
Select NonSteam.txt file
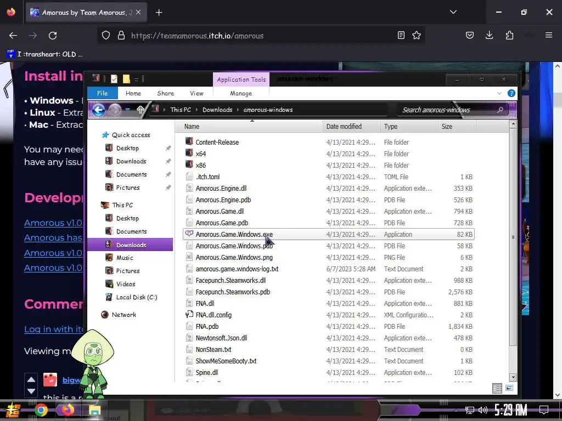[x=213, y=349]
